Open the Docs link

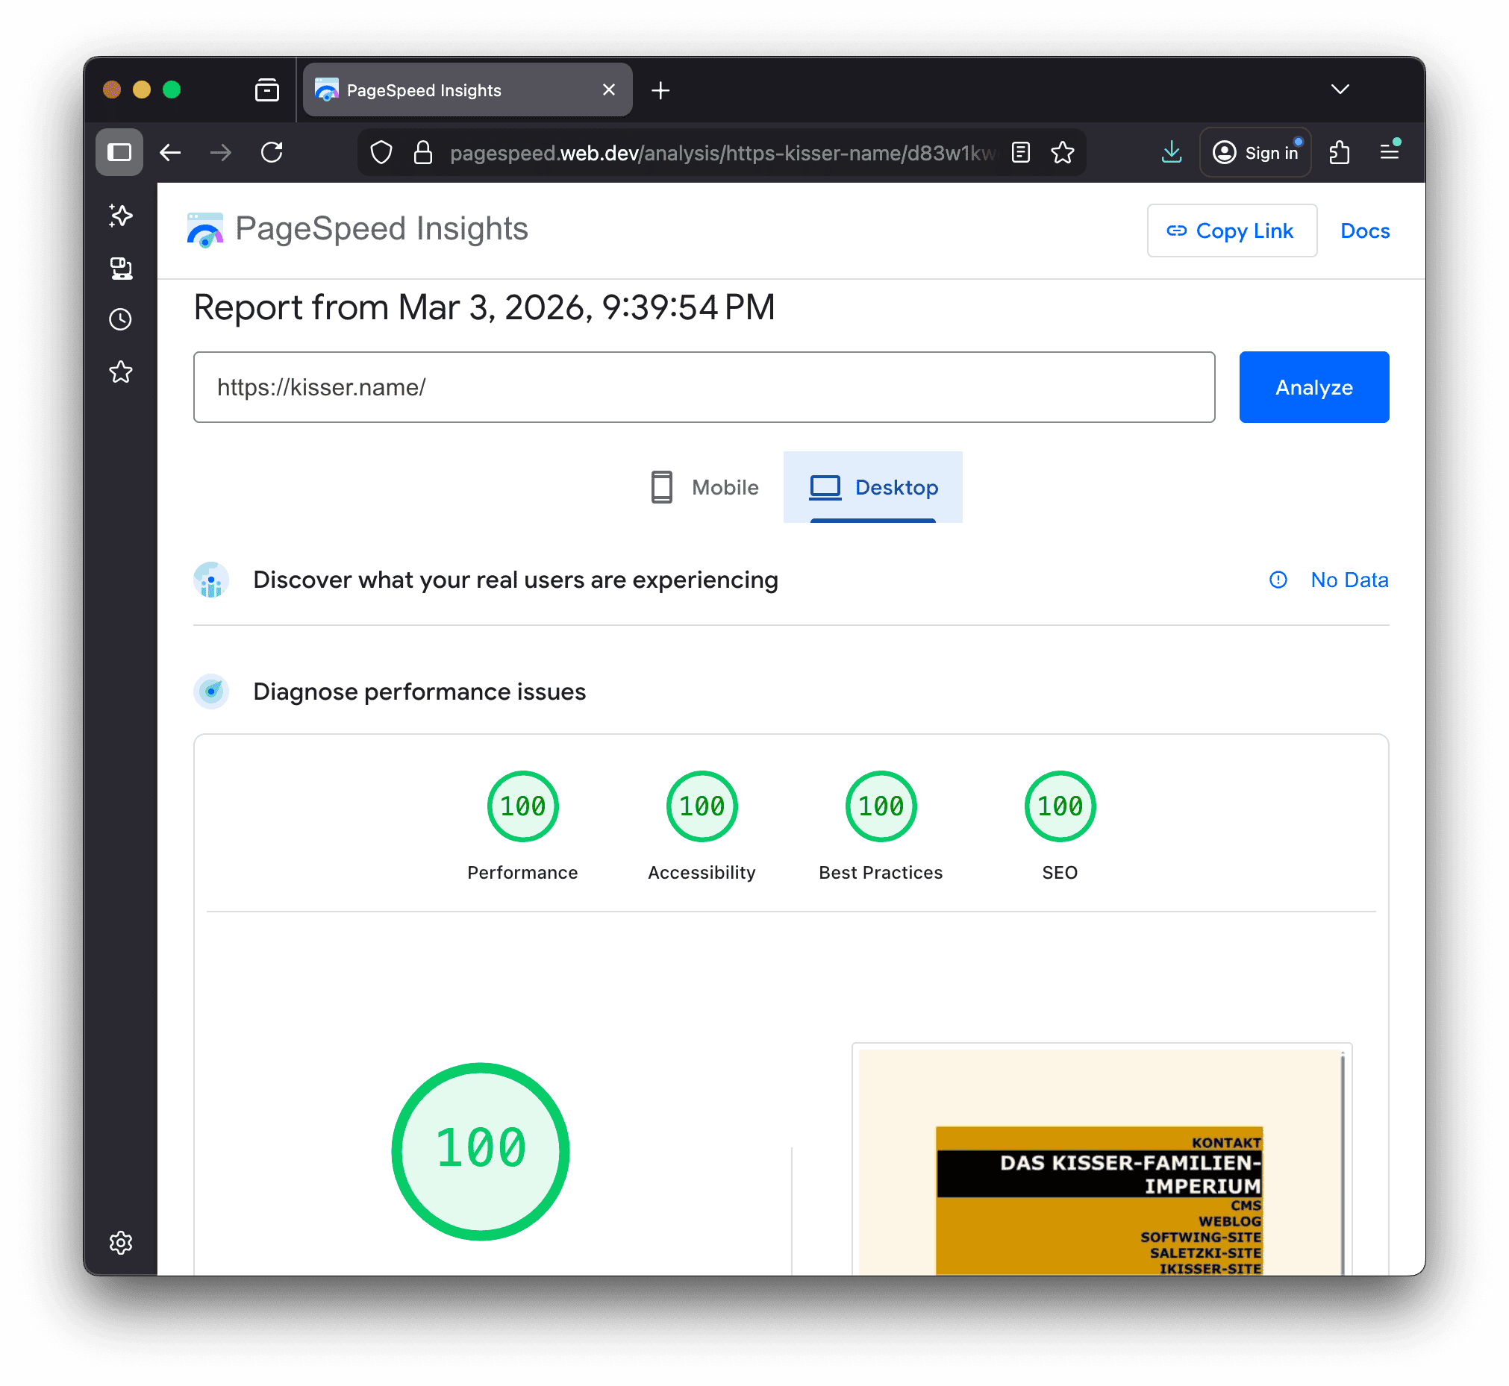tap(1364, 231)
